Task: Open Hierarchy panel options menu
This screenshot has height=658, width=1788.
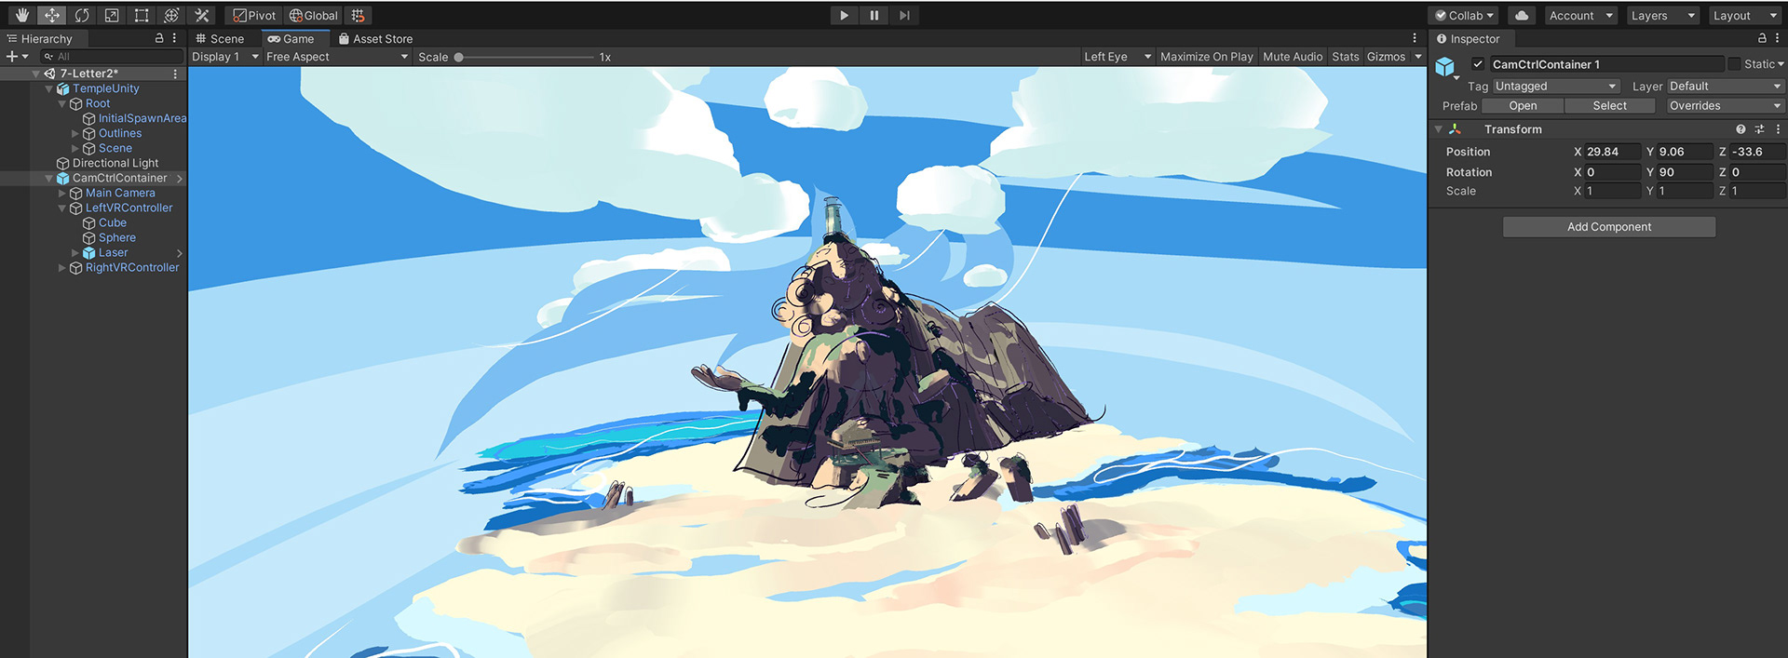Action: tap(174, 38)
